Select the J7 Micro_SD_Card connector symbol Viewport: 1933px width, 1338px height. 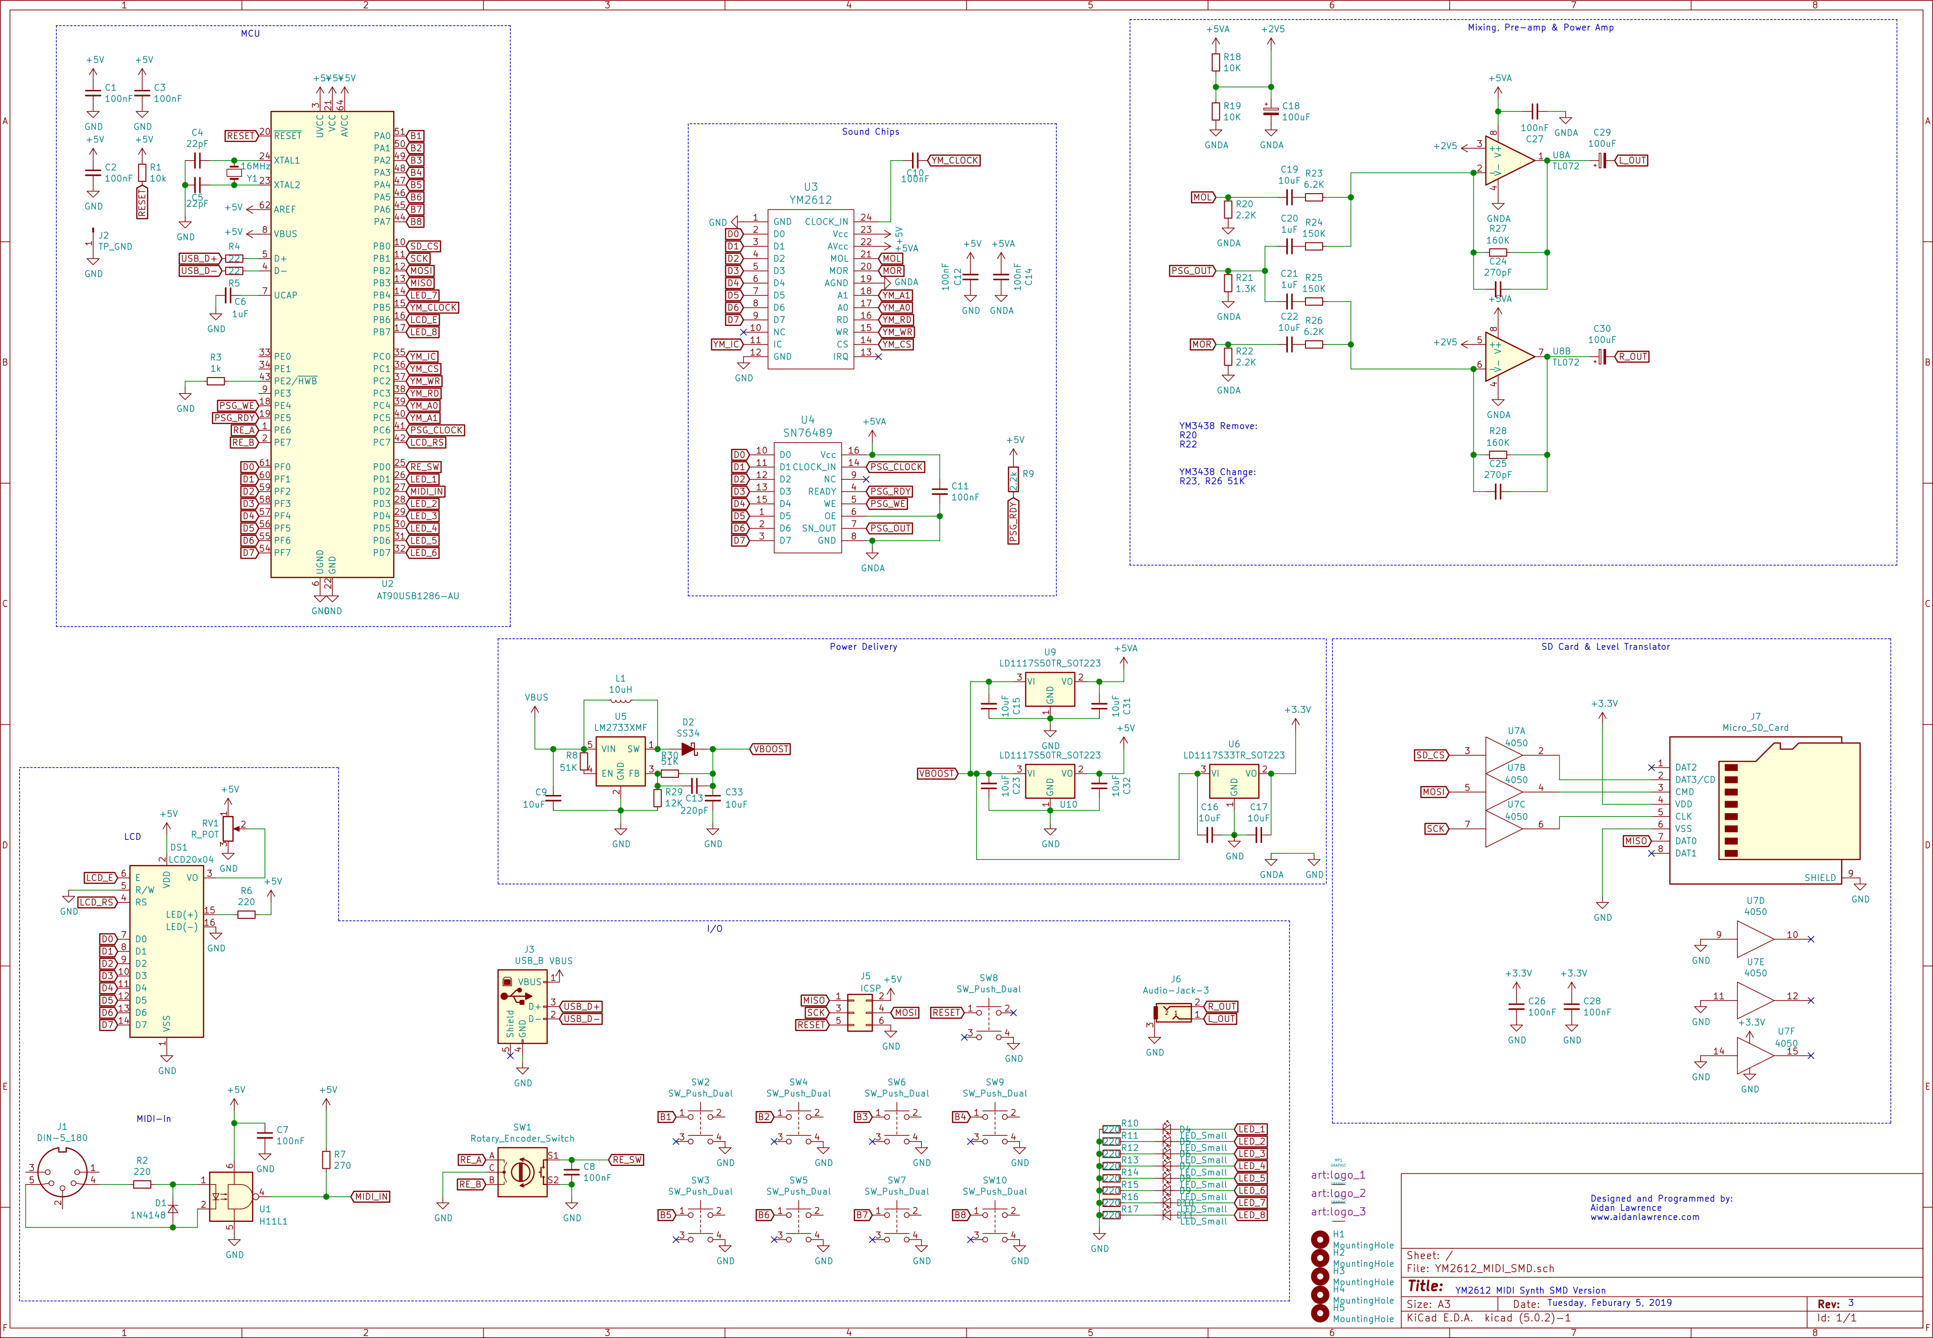click(x=1764, y=811)
